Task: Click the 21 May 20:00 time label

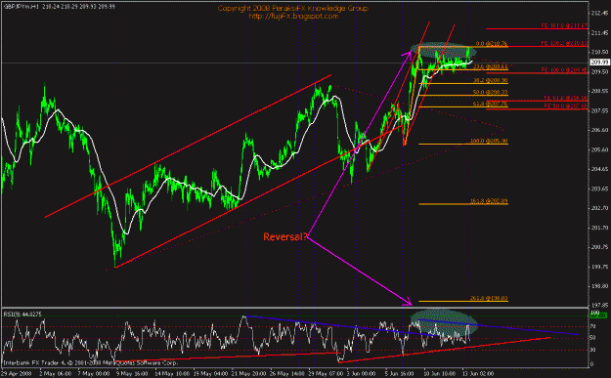Action: (248, 373)
